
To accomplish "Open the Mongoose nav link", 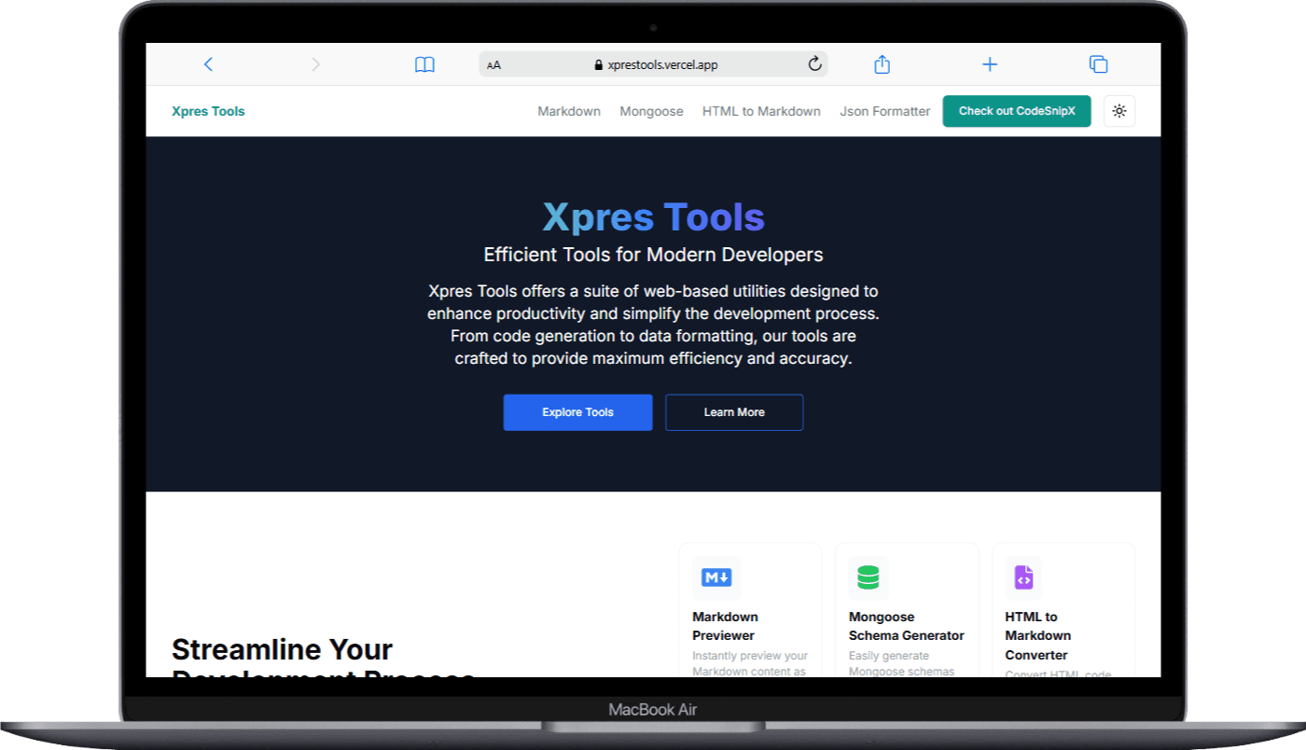I will click(x=651, y=111).
